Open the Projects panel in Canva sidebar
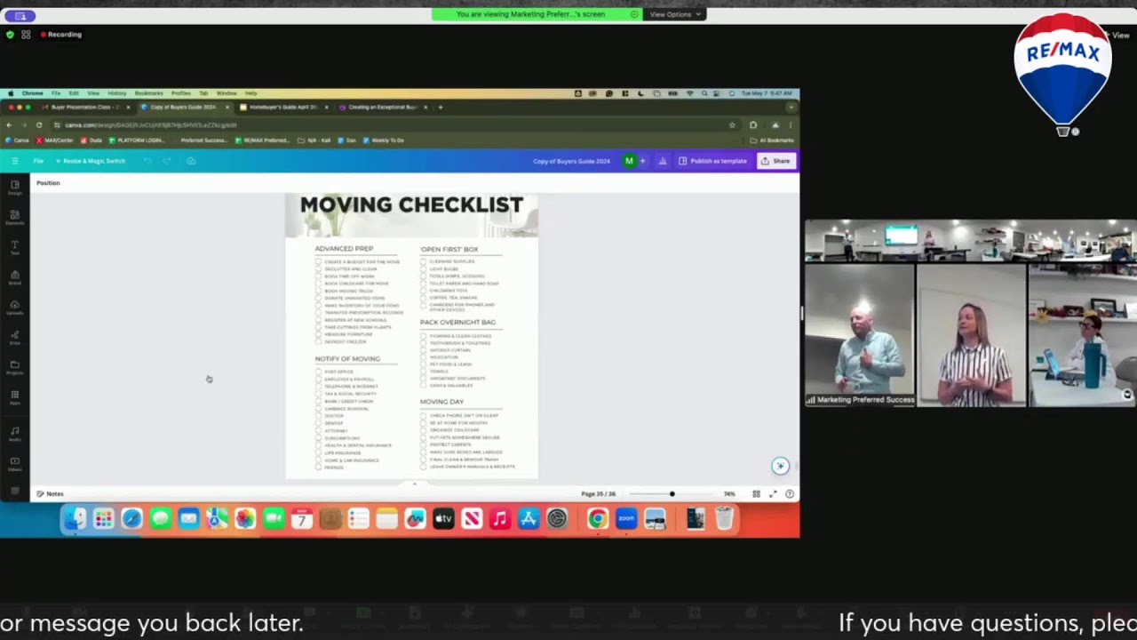 point(14,367)
